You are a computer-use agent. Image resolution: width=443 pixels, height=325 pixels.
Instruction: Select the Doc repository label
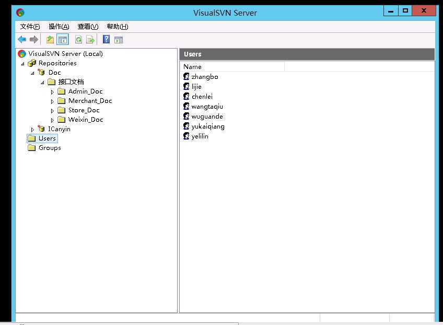click(54, 73)
